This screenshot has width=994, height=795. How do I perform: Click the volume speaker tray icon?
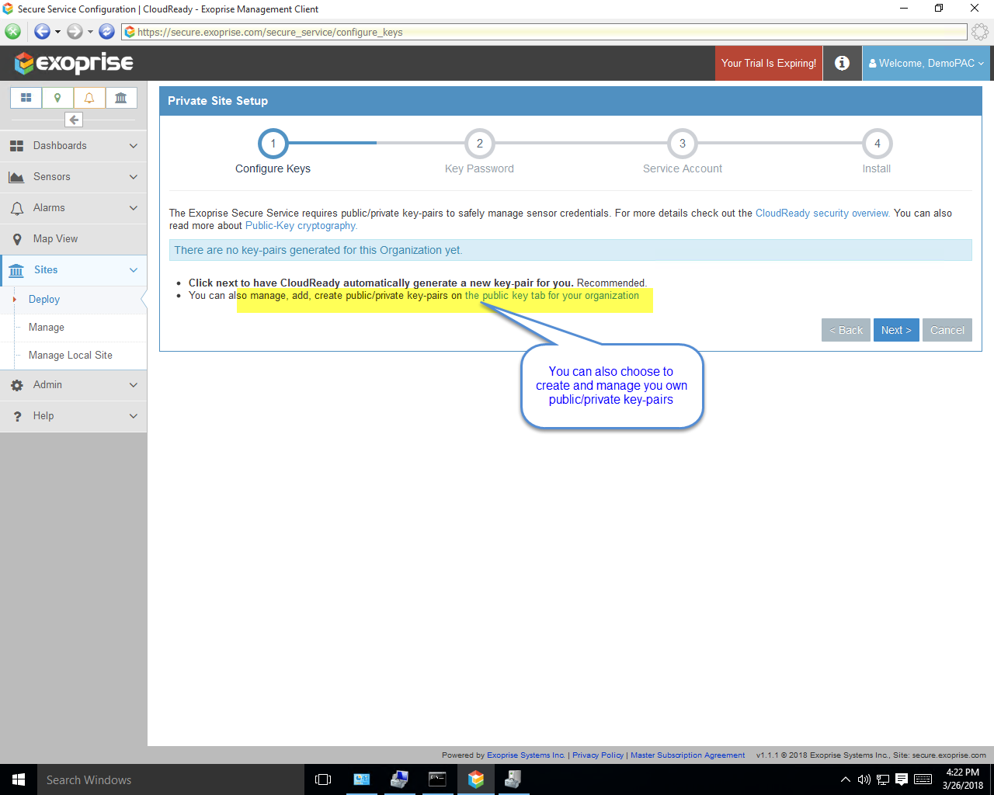pyautogui.click(x=864, y=779)
